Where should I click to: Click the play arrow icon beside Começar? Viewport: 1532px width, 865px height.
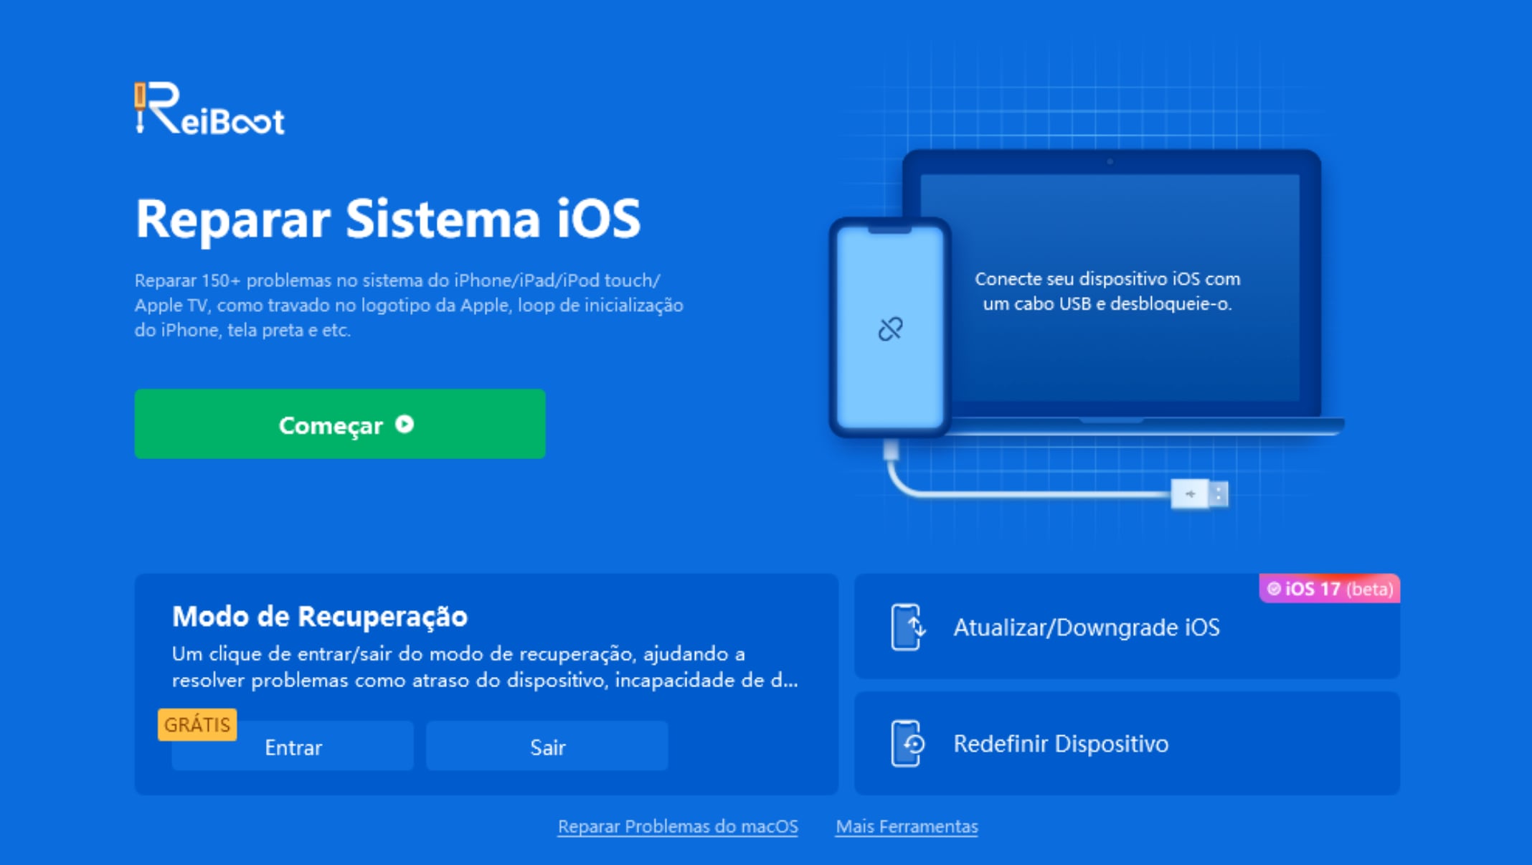point(405,425)
